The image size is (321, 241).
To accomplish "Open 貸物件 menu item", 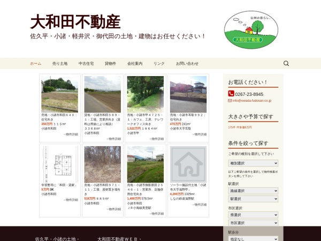I will tap(110, 64).
